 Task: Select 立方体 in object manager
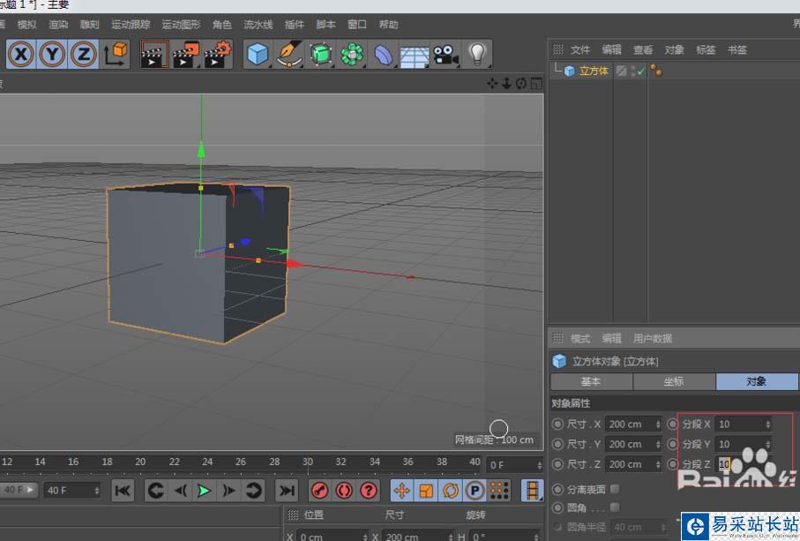(594, 71)
